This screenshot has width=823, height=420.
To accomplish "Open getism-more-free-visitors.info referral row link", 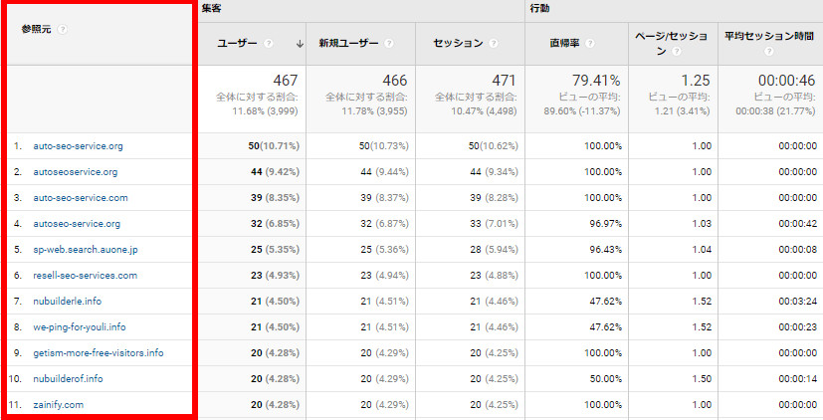I will 98,352.
